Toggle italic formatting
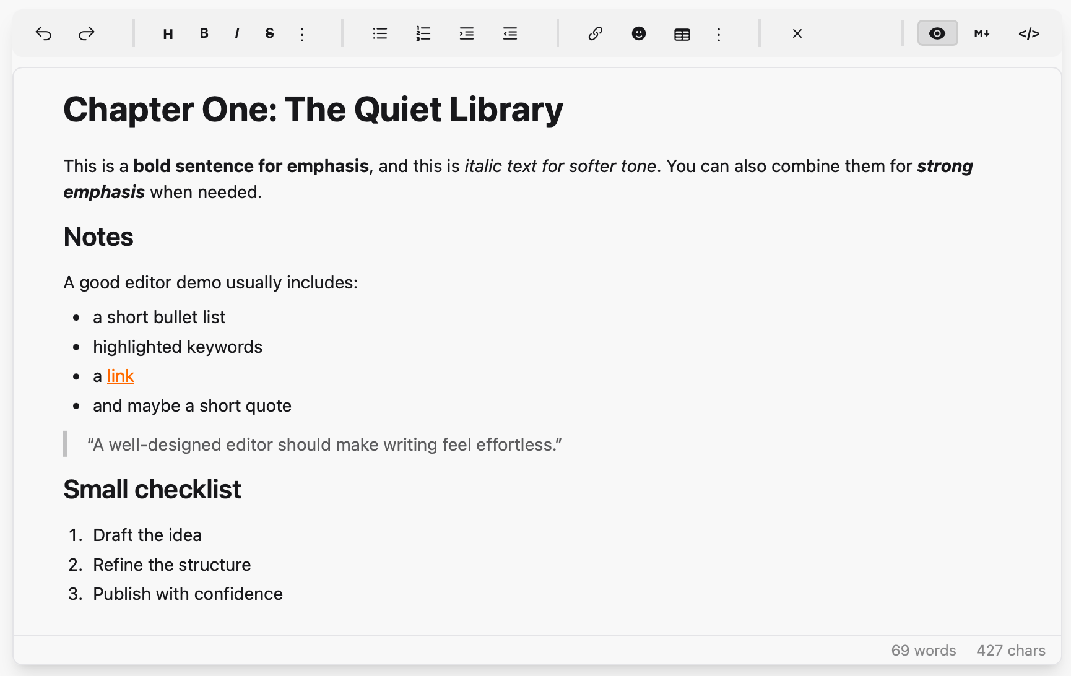Viewport: 1071px width, 676px height. click(236, 33)
